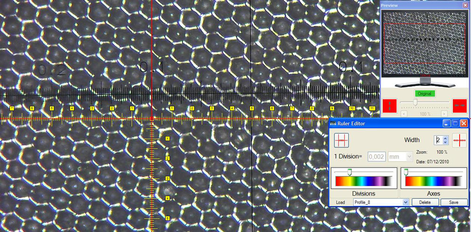Click the red ruler origin handle
Screen dimensions: 471x232
click(x=152, y=119)
